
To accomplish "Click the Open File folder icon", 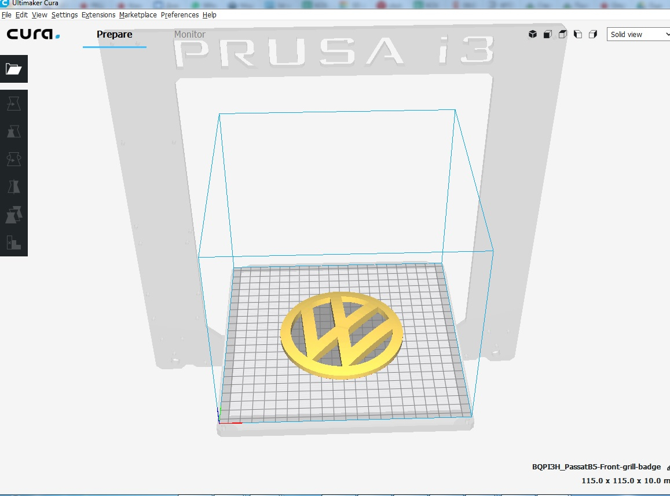I will 14,69.
